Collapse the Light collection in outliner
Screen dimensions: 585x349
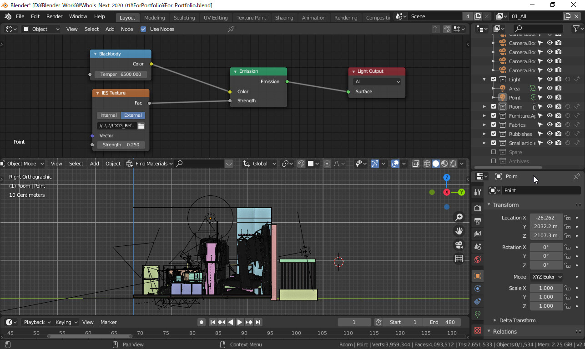tap(484, 79)
